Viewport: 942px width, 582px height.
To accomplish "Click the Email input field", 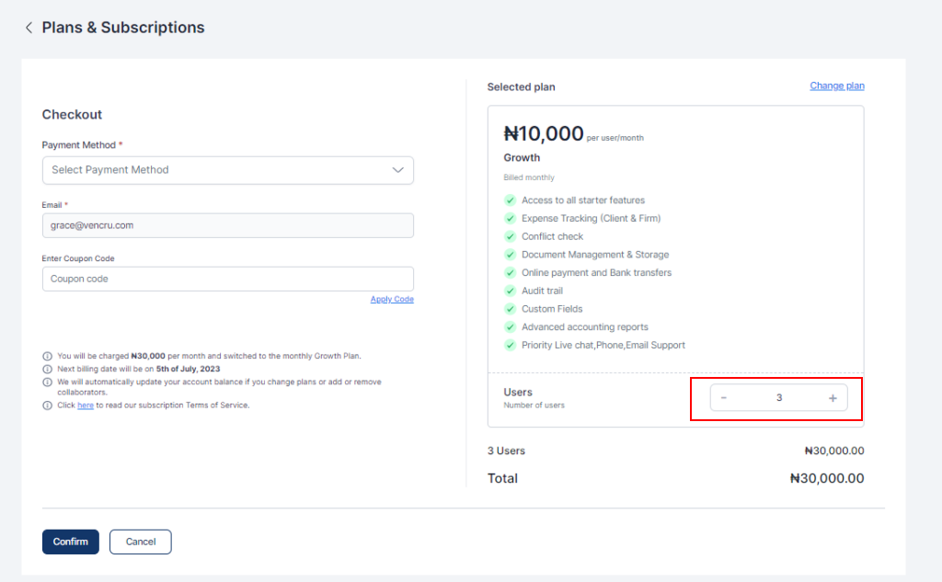I will [227, 225].
